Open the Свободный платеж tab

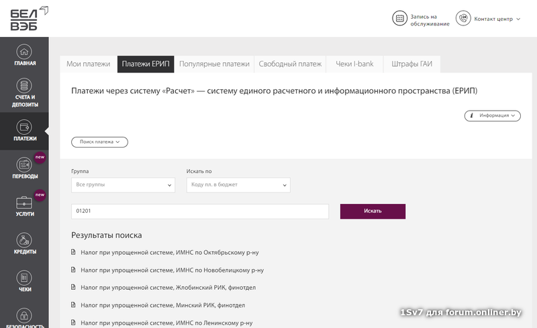tap(290, 64)
